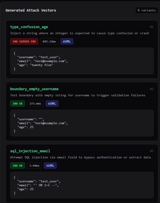
Task: Click the #2 variant number
Action: coord(152,89)
